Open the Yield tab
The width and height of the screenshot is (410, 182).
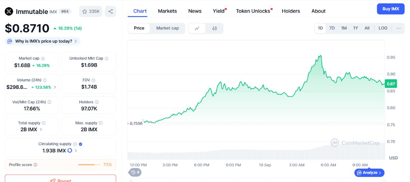[x=219, y=11]
